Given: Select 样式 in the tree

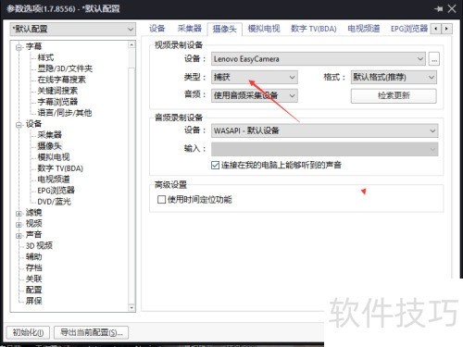Looking at the screenshot, I should point(45,57).
